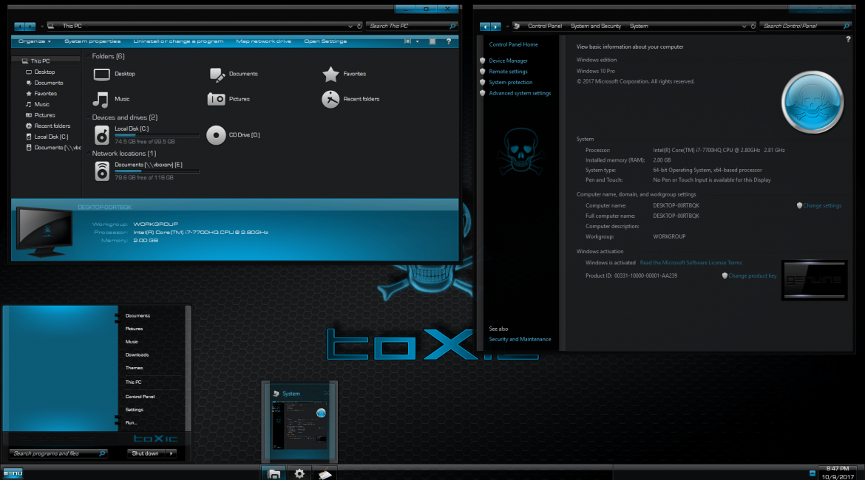Select Local Disk (C:) in navigation tree
Viewport: 865px width, 480px height.
click(51, 137)
